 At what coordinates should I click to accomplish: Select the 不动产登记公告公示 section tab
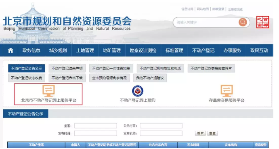pos(25,114)
